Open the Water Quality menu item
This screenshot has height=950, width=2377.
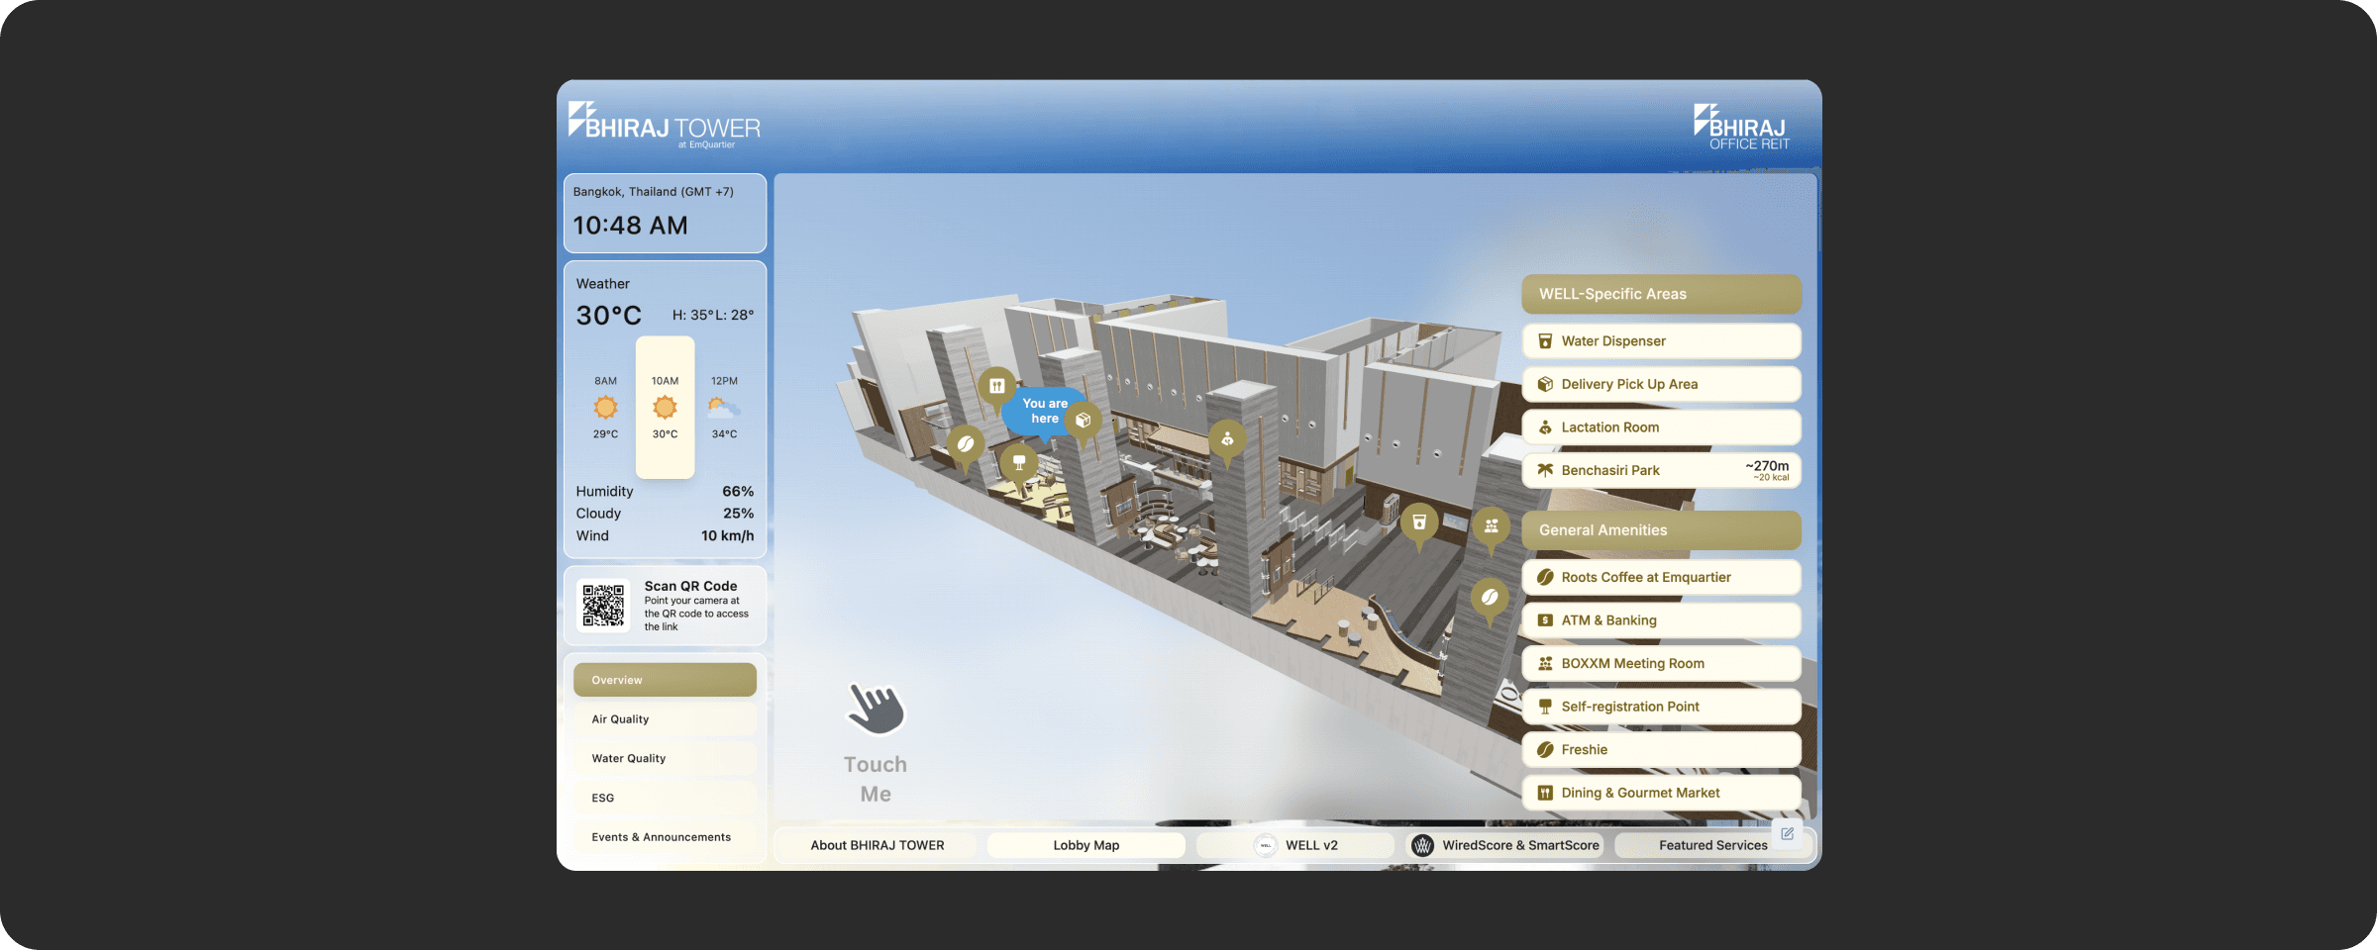[x=665, y=758]
